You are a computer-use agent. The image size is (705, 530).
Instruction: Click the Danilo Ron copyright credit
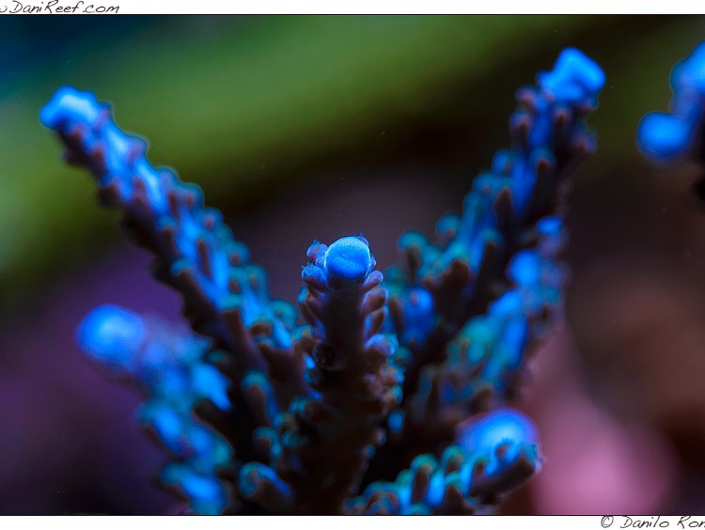(658, 522)
